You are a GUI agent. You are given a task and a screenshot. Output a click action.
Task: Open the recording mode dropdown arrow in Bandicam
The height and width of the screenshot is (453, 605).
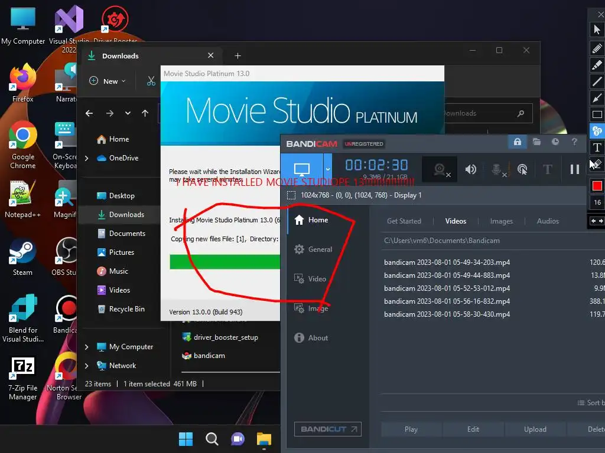pyautogui.click(x=327, y=169)
